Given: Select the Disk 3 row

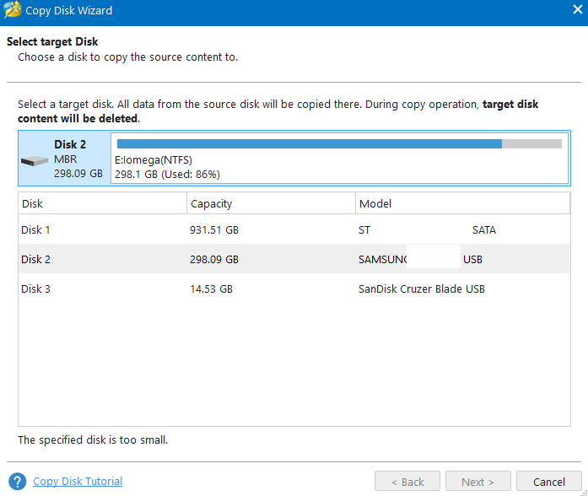Looking at the screenshot, I should [294, 288].
